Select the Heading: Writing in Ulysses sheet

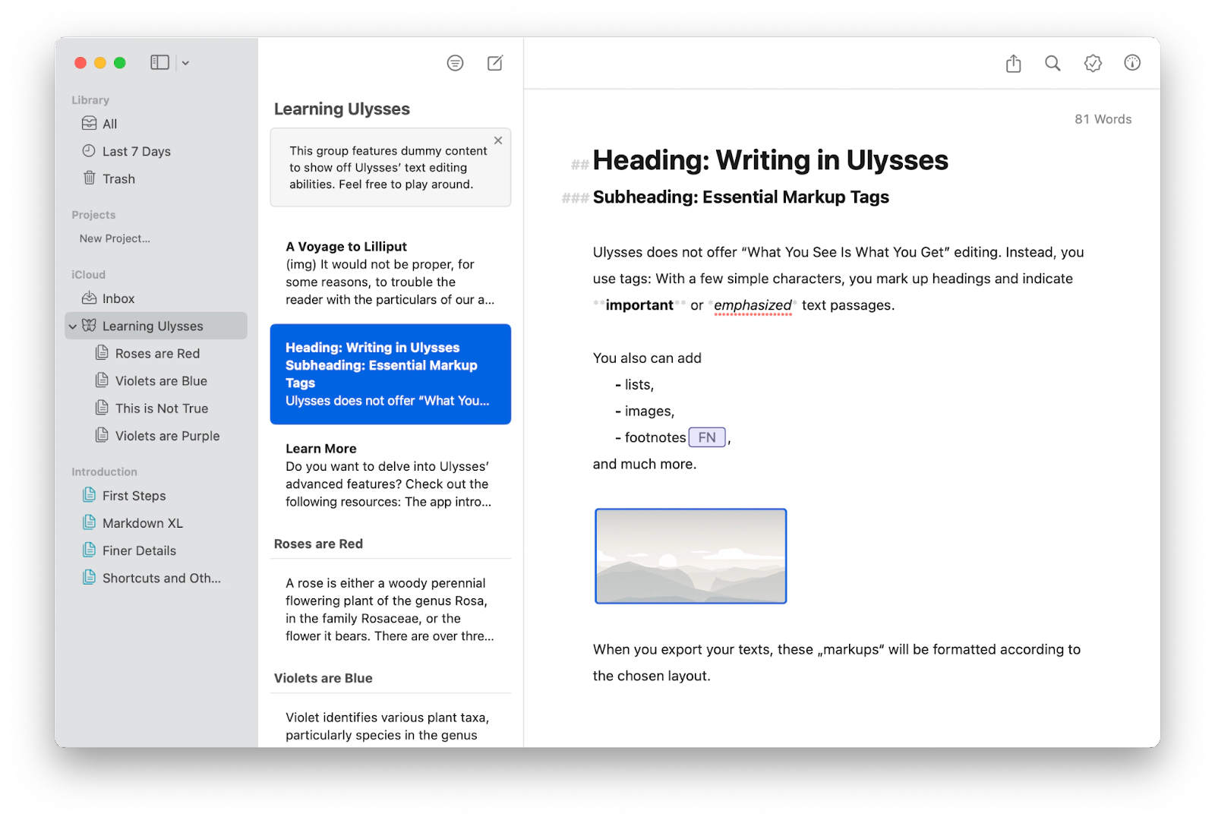(x=390, y=374)
